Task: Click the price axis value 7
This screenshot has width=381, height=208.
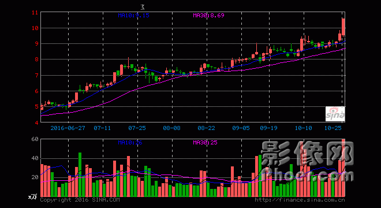Action: (x=37, y=76)
